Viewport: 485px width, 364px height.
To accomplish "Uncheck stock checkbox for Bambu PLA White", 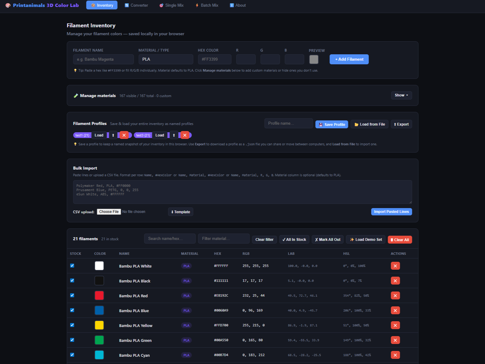I will point(72,266).
